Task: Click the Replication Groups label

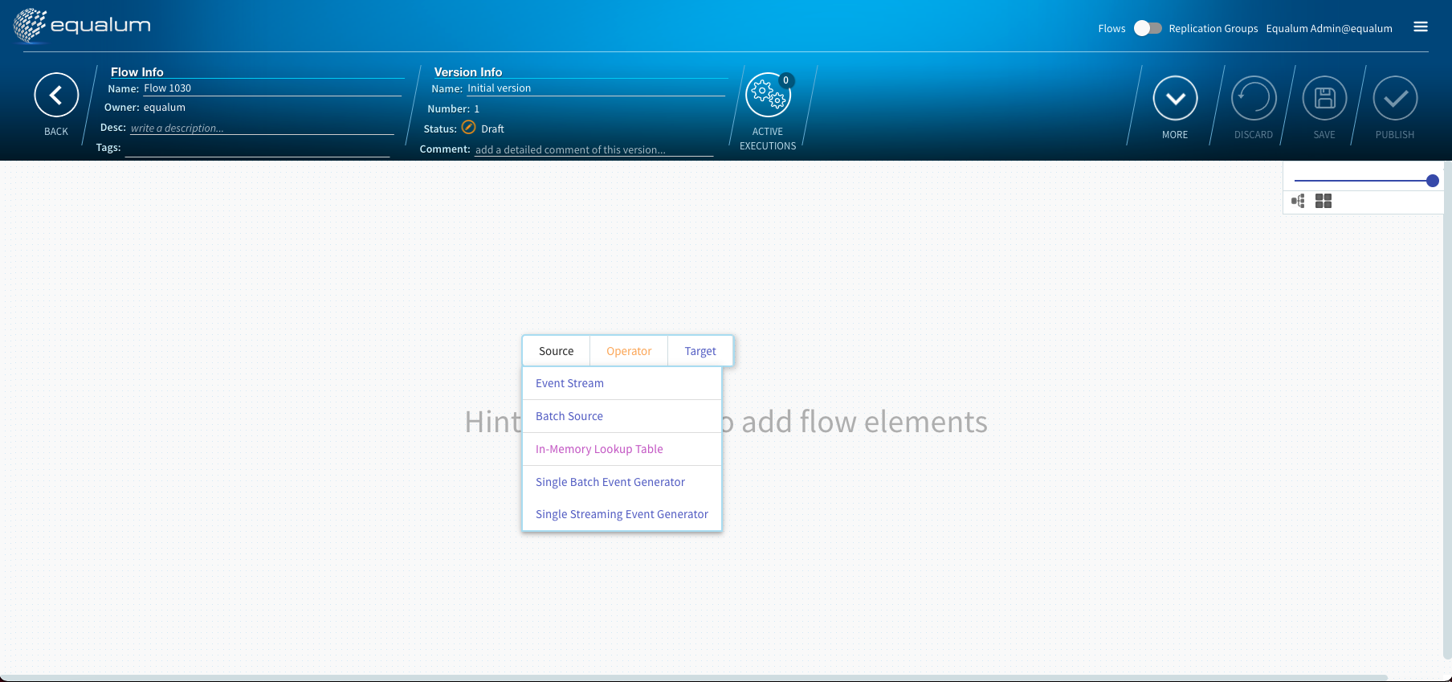Action: pos(1213,28)
